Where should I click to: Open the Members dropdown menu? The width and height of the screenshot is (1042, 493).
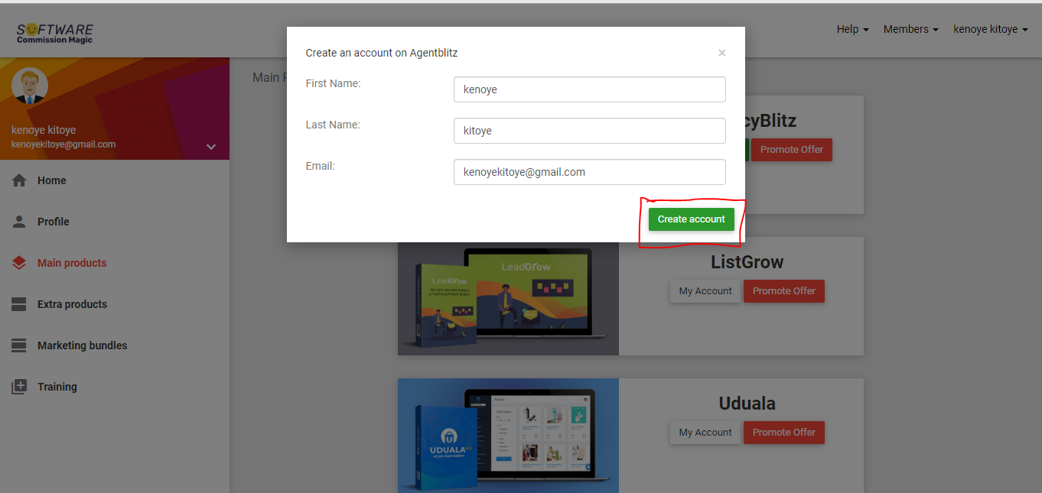(x=910, y=29)
